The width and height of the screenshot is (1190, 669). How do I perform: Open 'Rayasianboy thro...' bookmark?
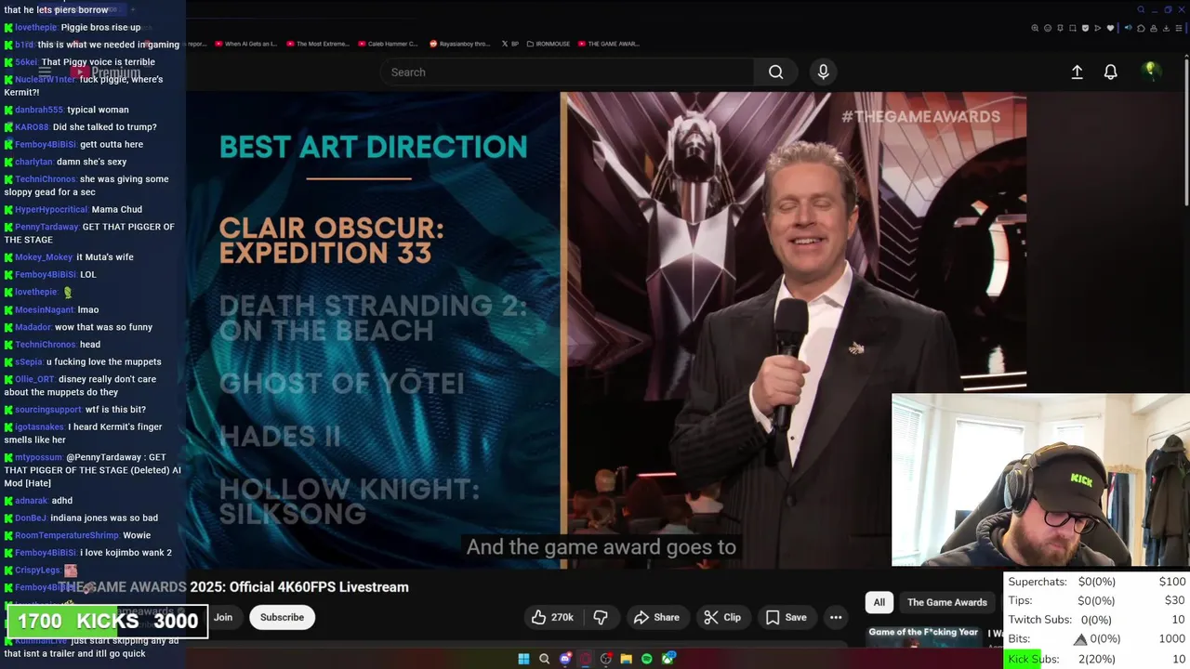(x=460, y=44)
